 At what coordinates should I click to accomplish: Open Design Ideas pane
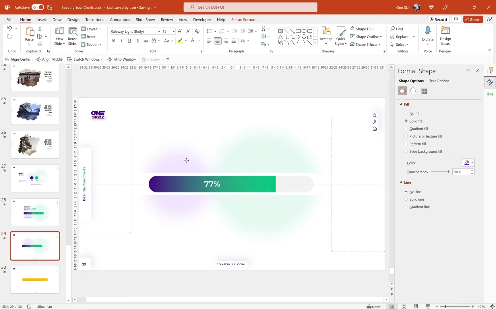445,36
